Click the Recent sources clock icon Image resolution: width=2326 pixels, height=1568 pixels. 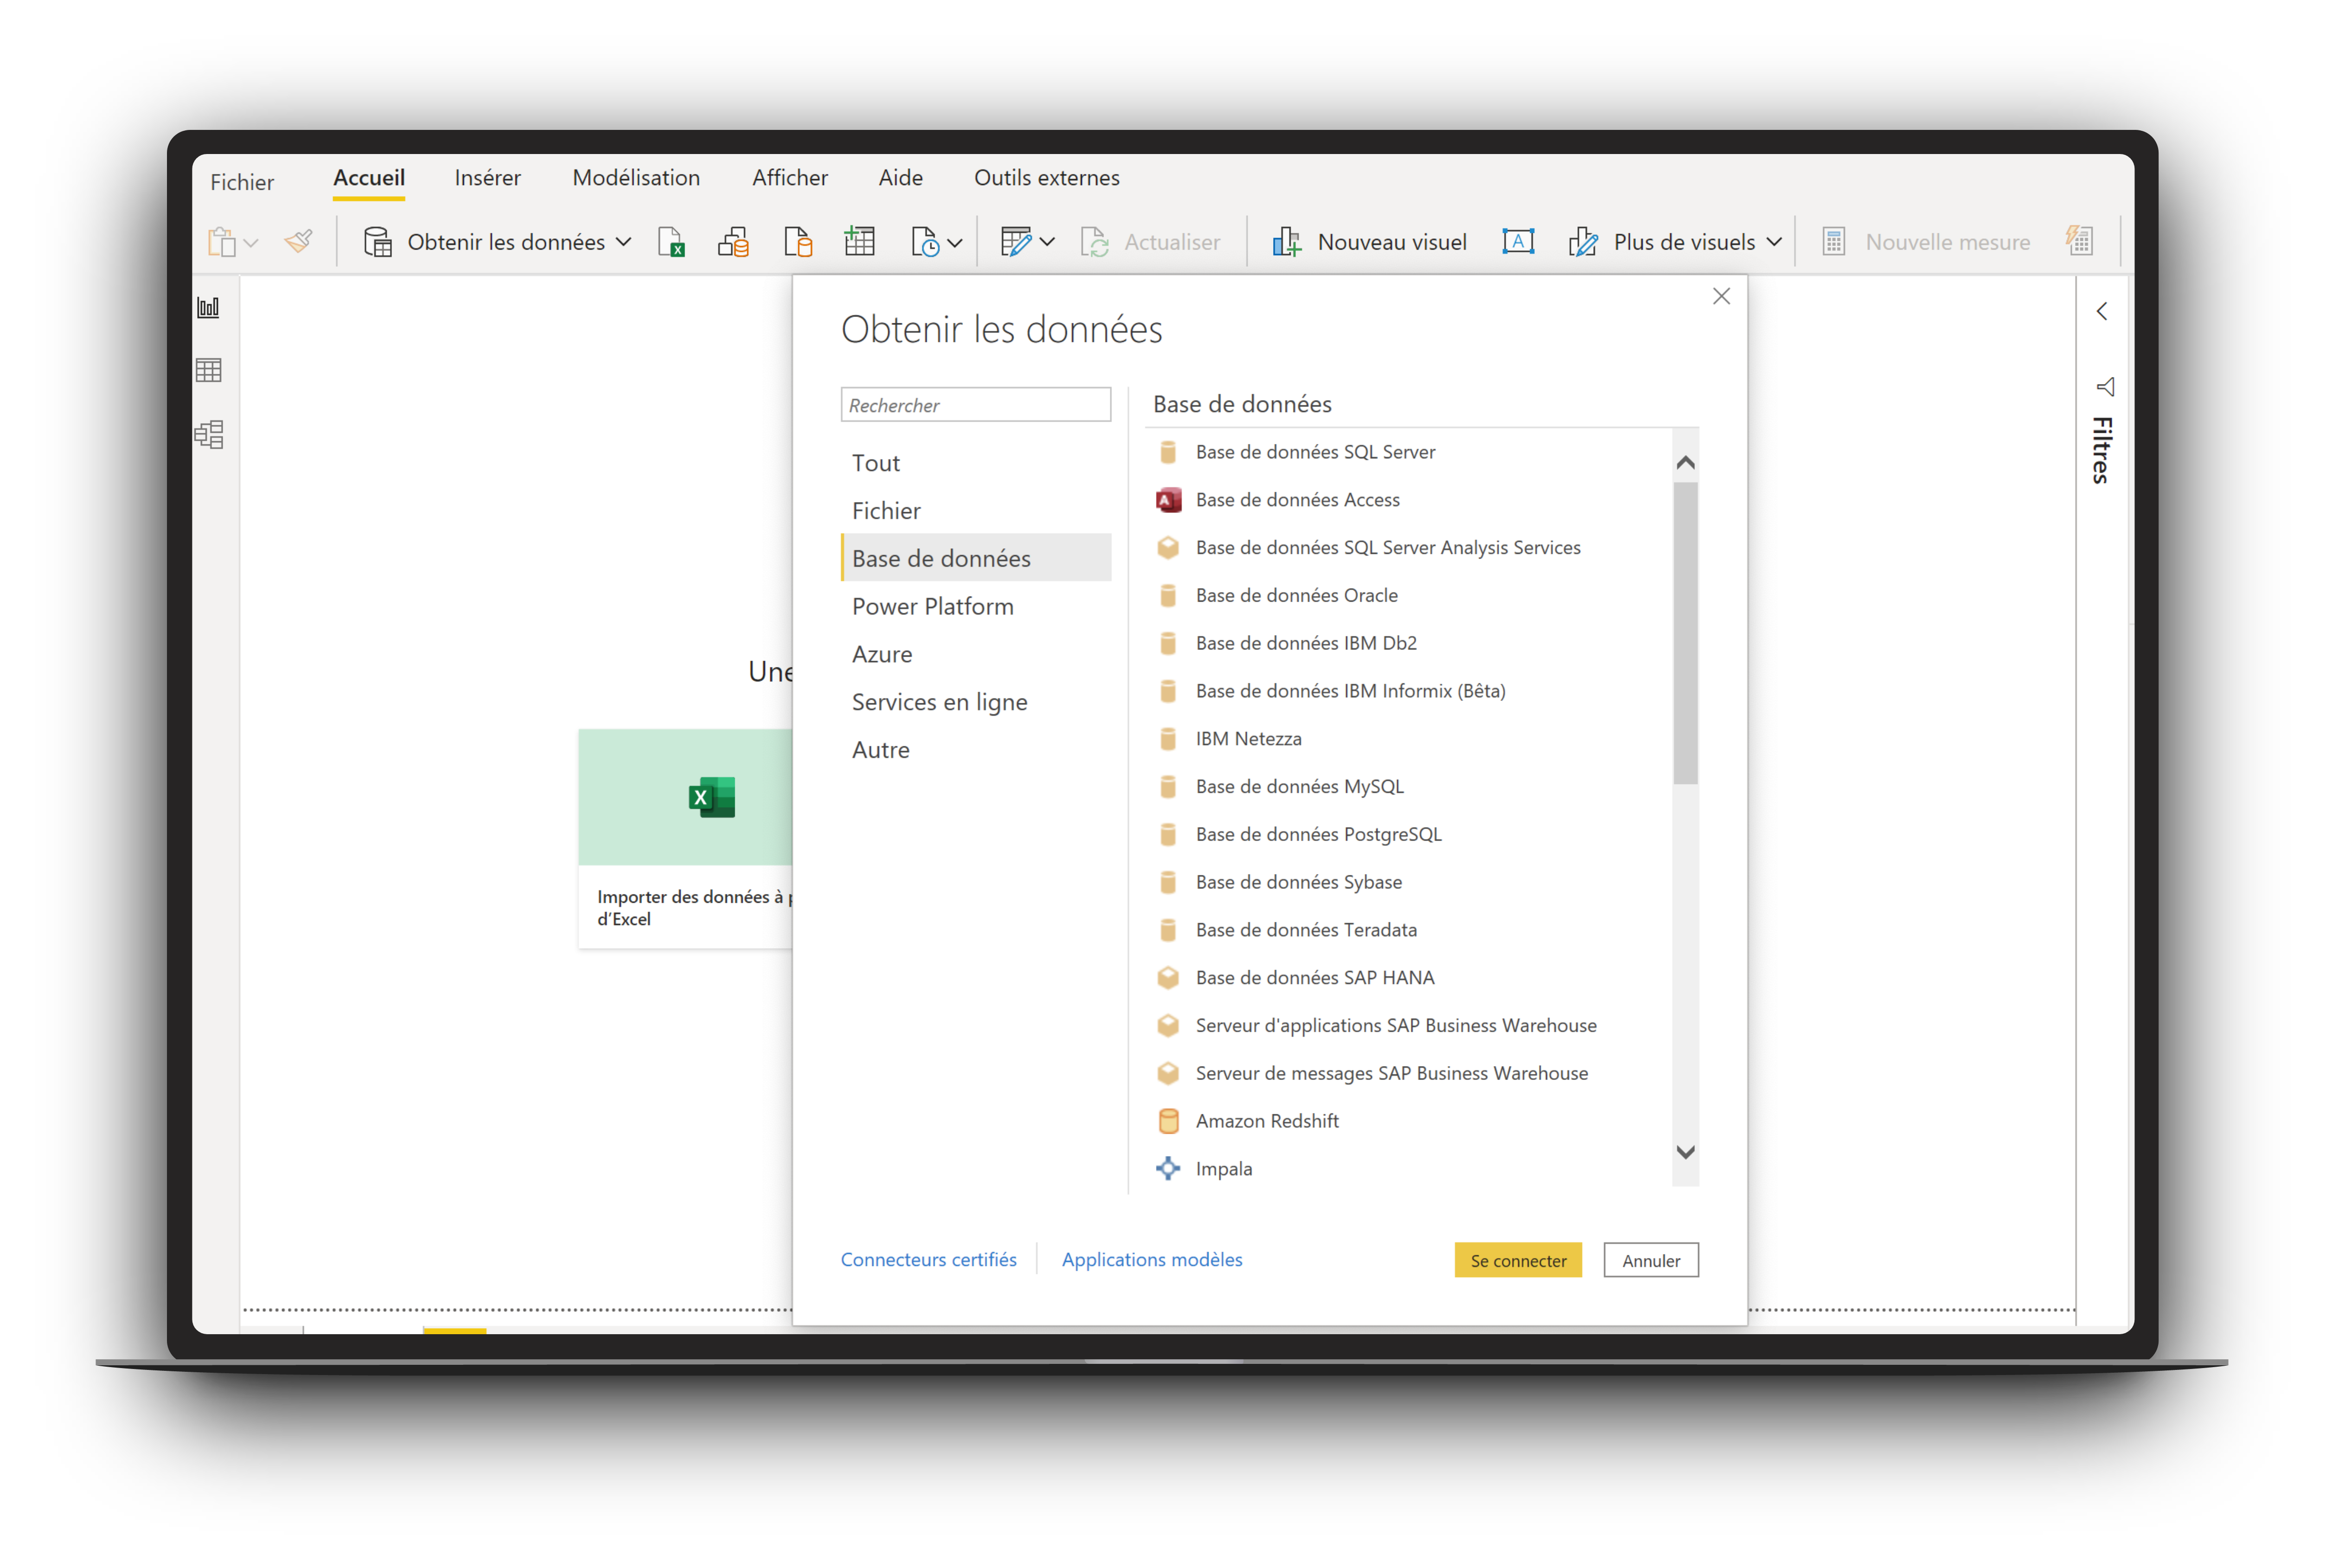pos(925,242)
